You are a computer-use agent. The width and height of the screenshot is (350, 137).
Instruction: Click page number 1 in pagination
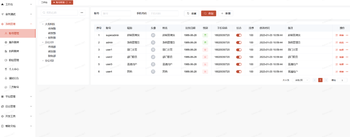click(x=320, y=80)
